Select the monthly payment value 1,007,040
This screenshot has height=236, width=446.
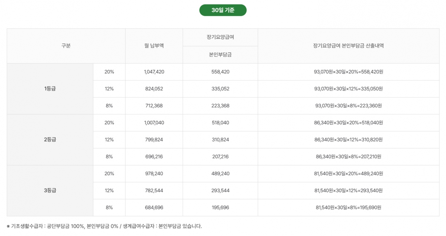point(154,123)
